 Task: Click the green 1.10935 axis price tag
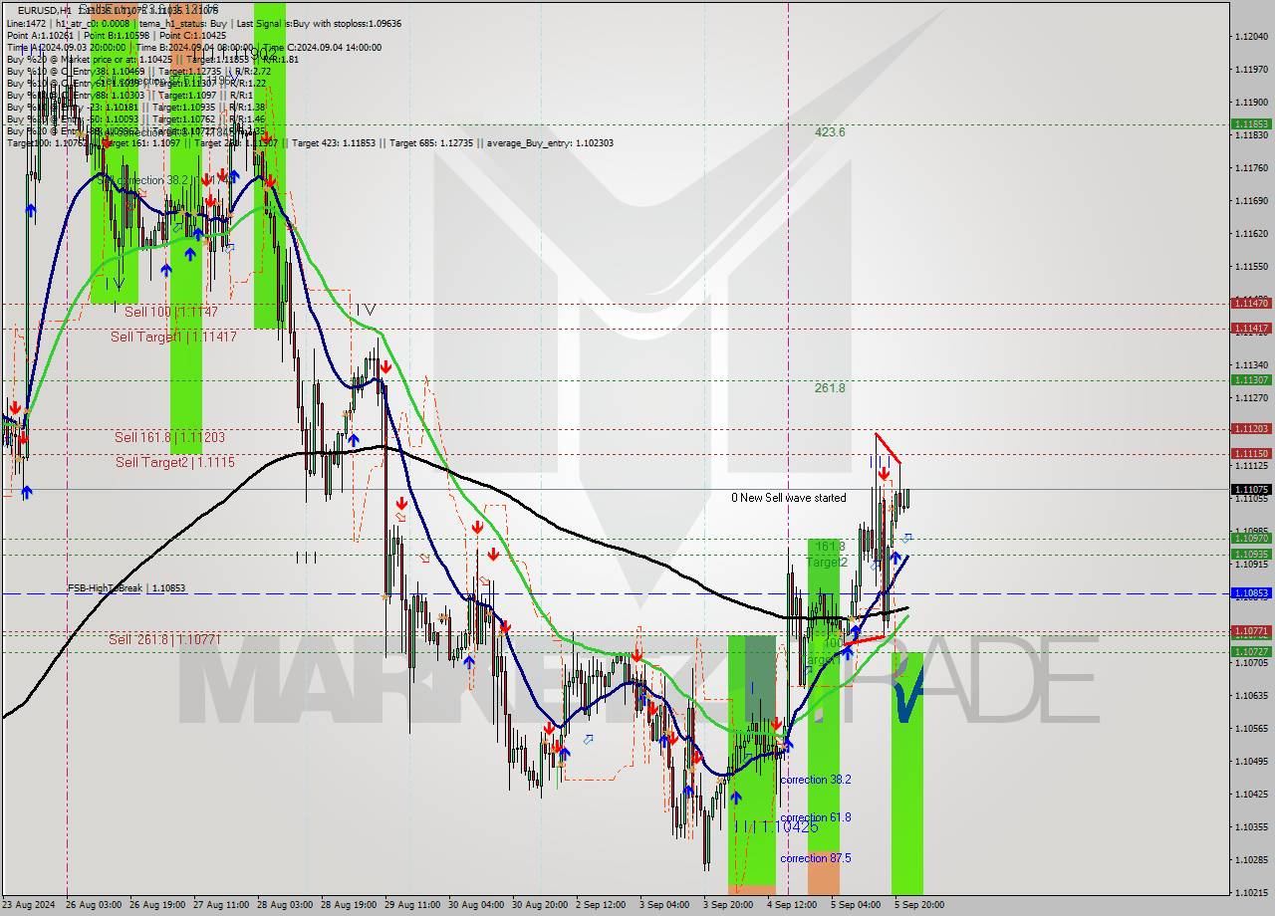(x=1251, y=555)
